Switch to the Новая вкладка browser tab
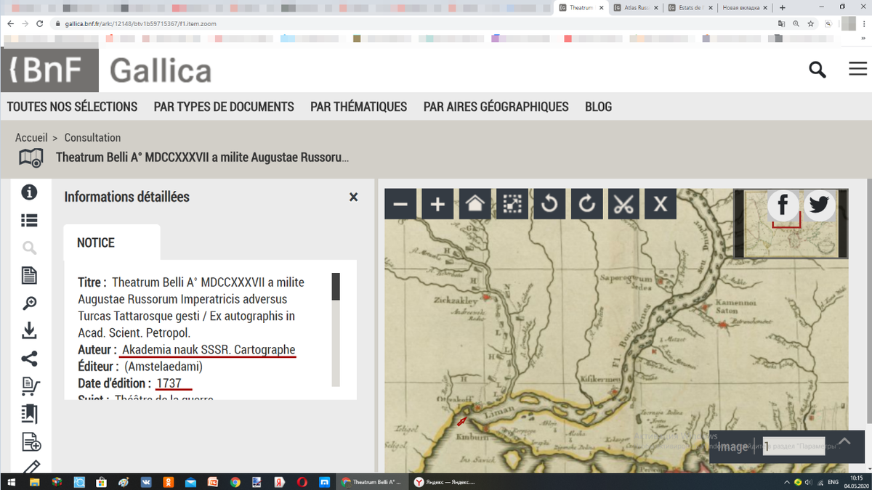Viewport: 872px width, 490px height. click(744, 7)
